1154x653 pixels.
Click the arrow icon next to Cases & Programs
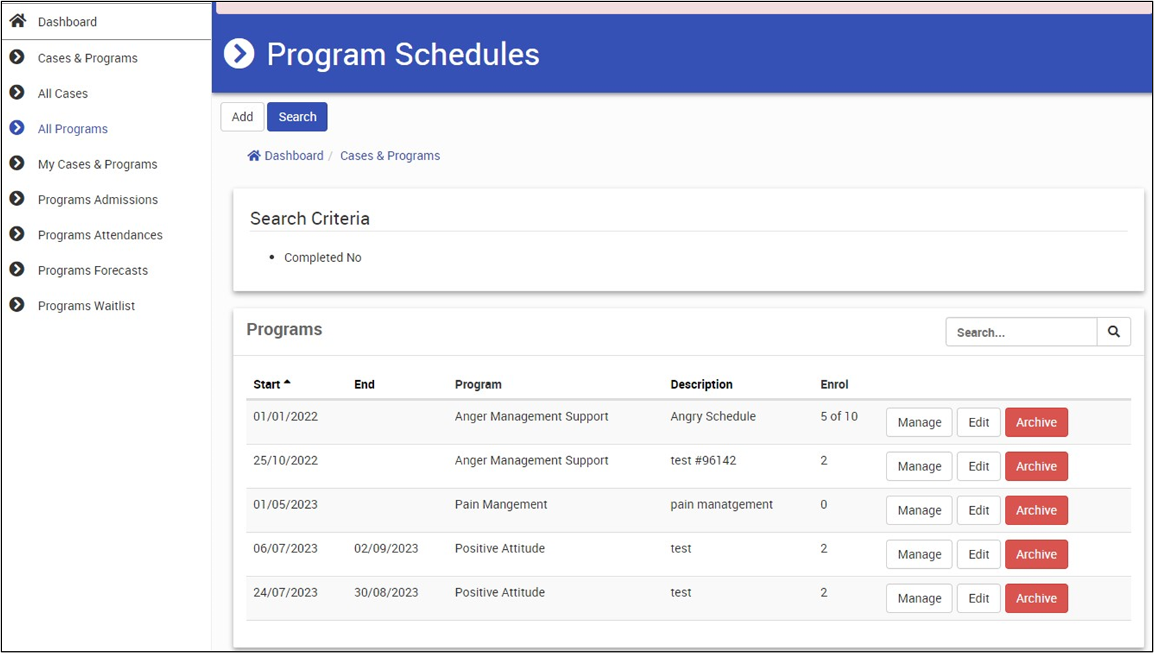click(17, 57)
